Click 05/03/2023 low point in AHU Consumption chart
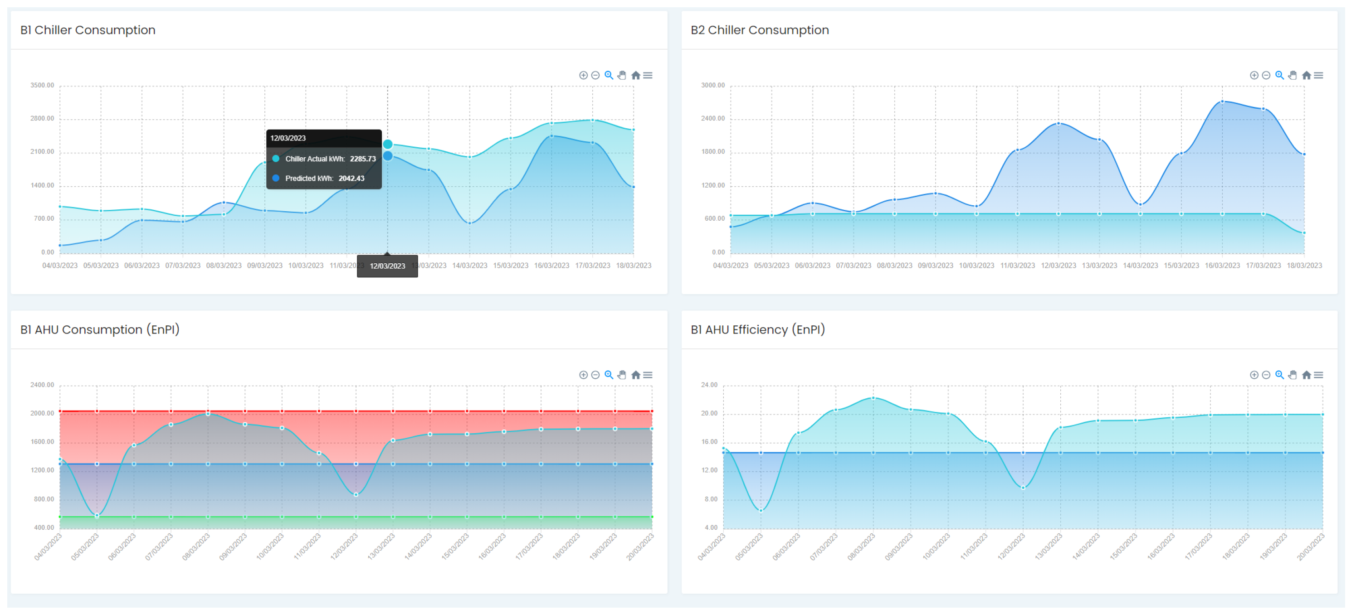This screenshot has width=1351, height=614. pos(97,516)
